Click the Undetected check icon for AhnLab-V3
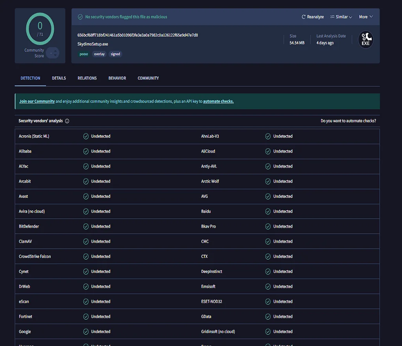The height and width of the screenshot is (346, 402). [x=268, y=136]
